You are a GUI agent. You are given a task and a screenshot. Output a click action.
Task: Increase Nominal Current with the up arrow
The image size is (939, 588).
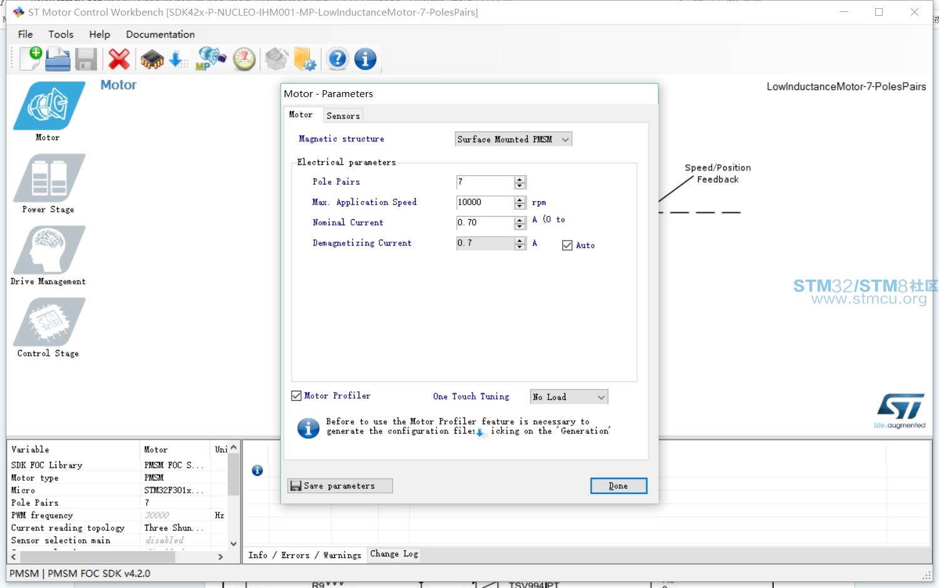[x=520, y=220]
